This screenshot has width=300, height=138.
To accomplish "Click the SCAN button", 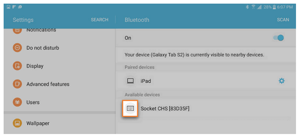I will tap(283, 20).
